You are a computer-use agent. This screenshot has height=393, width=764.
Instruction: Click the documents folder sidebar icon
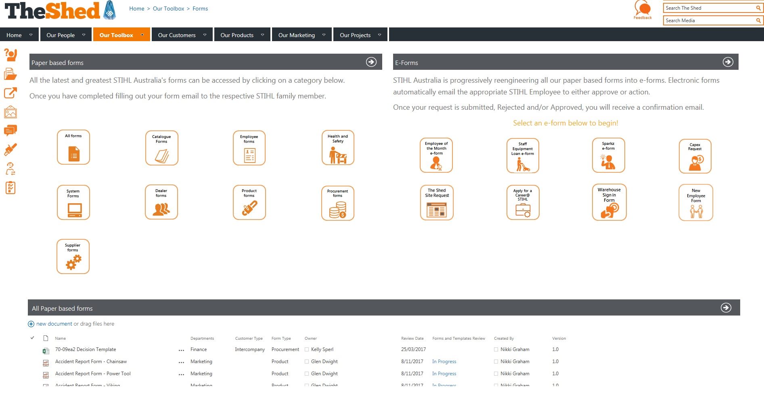10,74
